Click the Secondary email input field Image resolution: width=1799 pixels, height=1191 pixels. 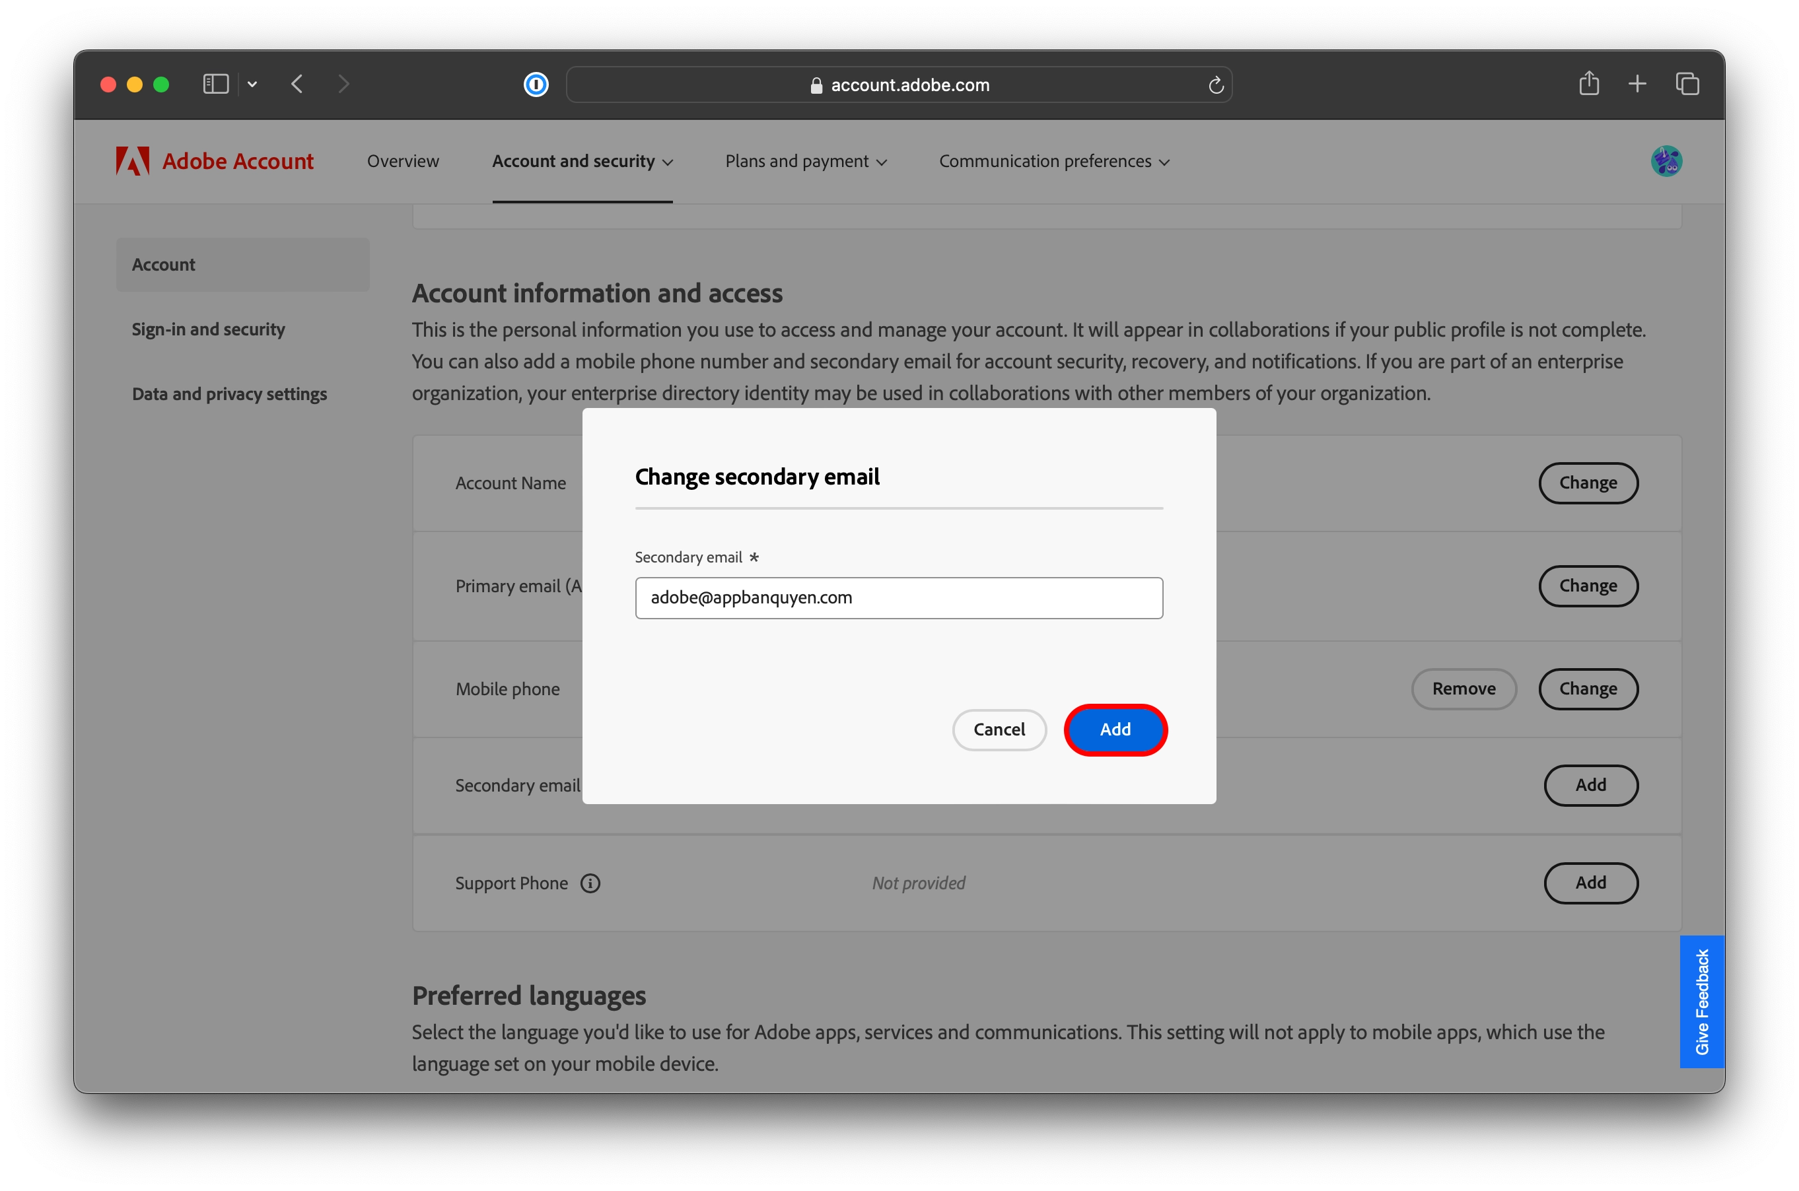tap(899, 597)
